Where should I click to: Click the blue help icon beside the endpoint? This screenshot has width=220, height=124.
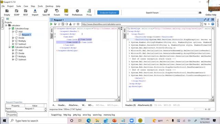(x=213, y=24)
